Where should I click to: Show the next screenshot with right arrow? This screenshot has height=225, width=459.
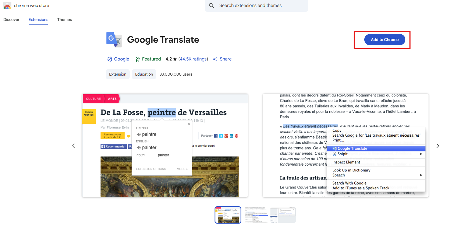[438, 146]
